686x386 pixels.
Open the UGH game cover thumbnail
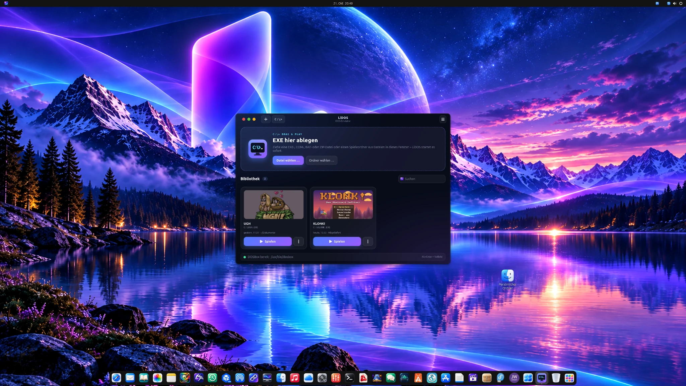click(x=274, y=205)
